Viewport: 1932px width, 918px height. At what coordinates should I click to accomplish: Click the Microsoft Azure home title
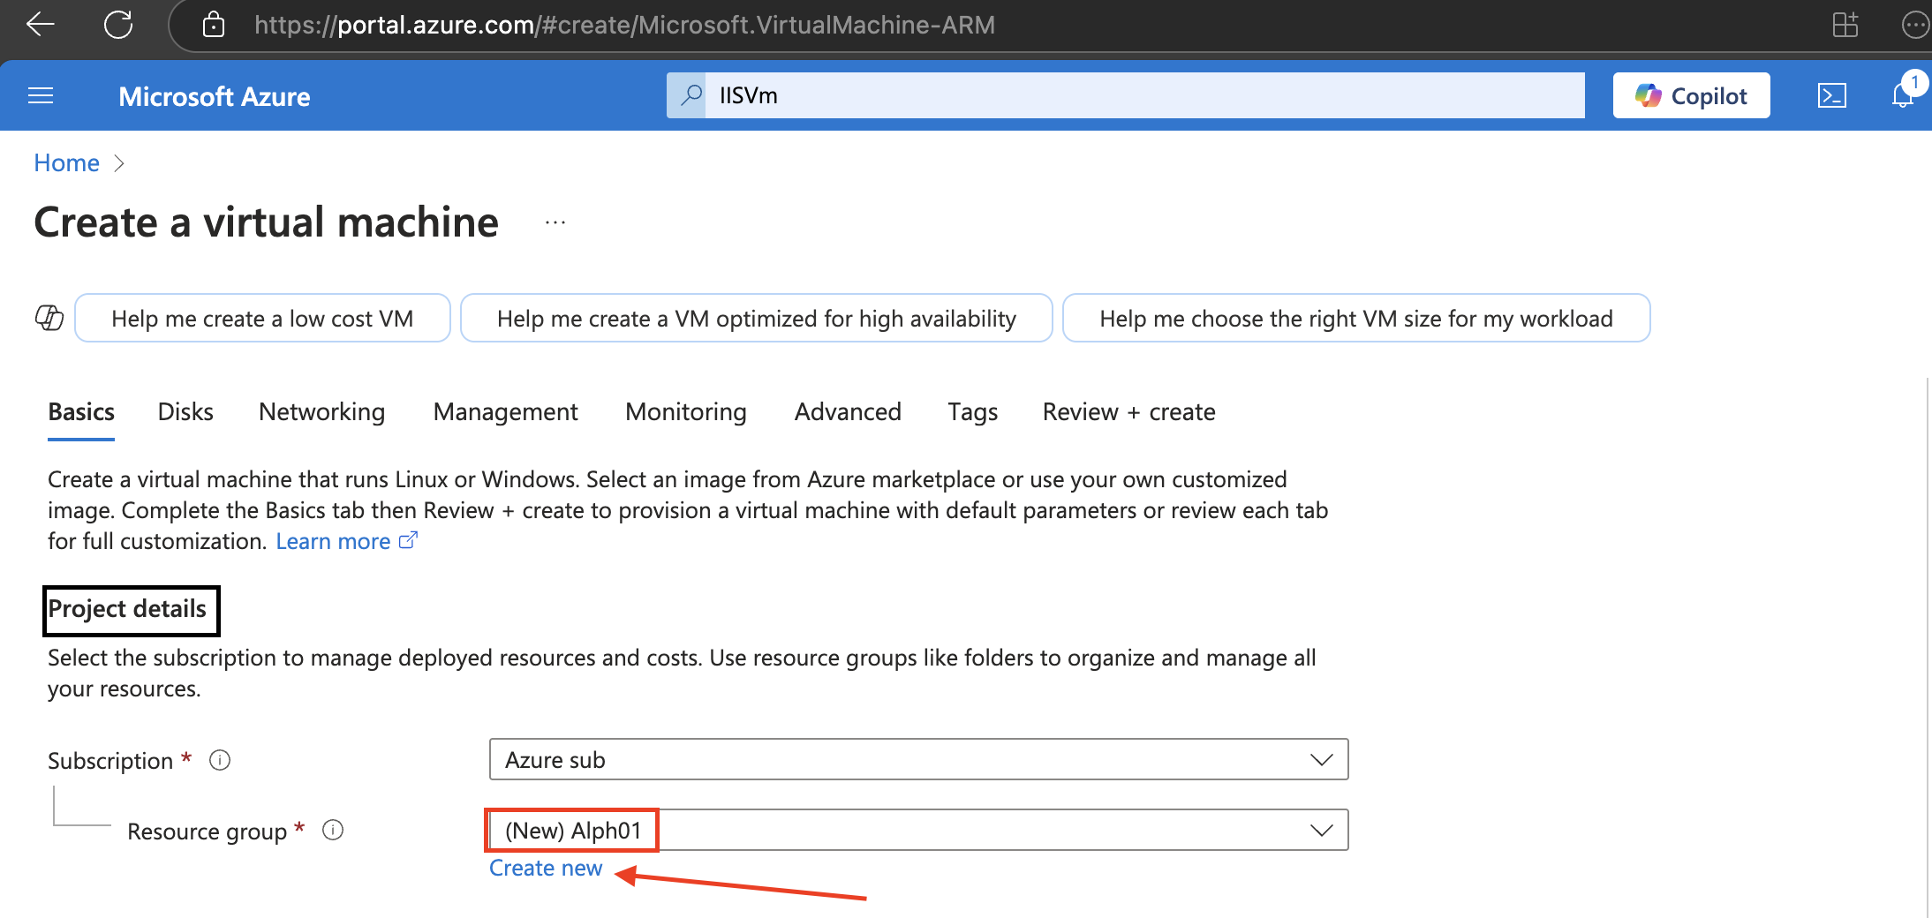pos(215,96)
